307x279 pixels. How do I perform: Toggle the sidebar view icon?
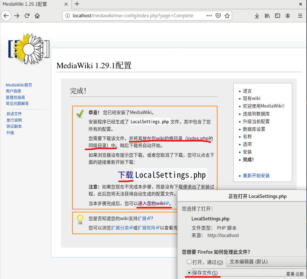277,16
